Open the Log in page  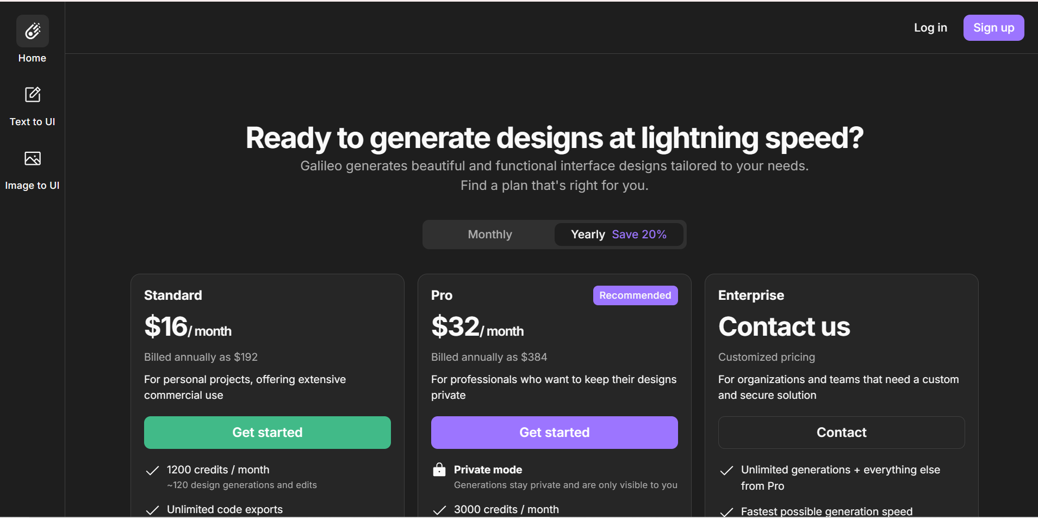930,28
